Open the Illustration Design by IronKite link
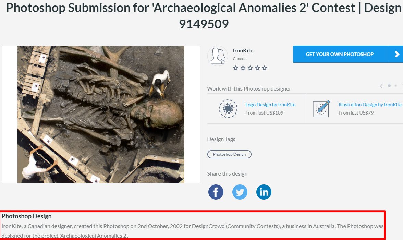403x240 pixels. [370, 105]
